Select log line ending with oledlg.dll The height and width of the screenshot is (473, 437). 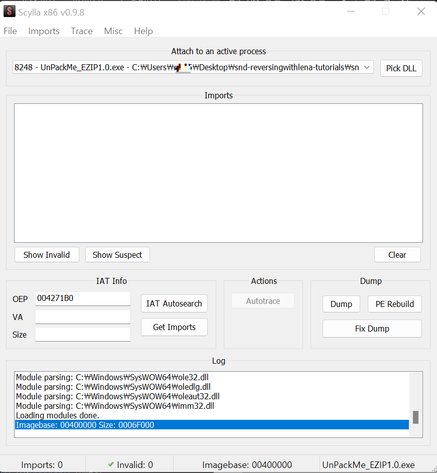click(x=212, y=387)
